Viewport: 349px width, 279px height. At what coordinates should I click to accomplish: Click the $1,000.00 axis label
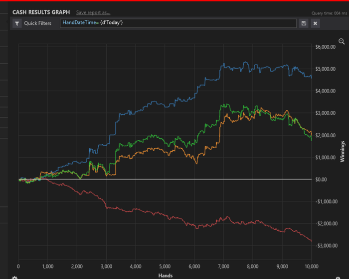tap(326, 157)
